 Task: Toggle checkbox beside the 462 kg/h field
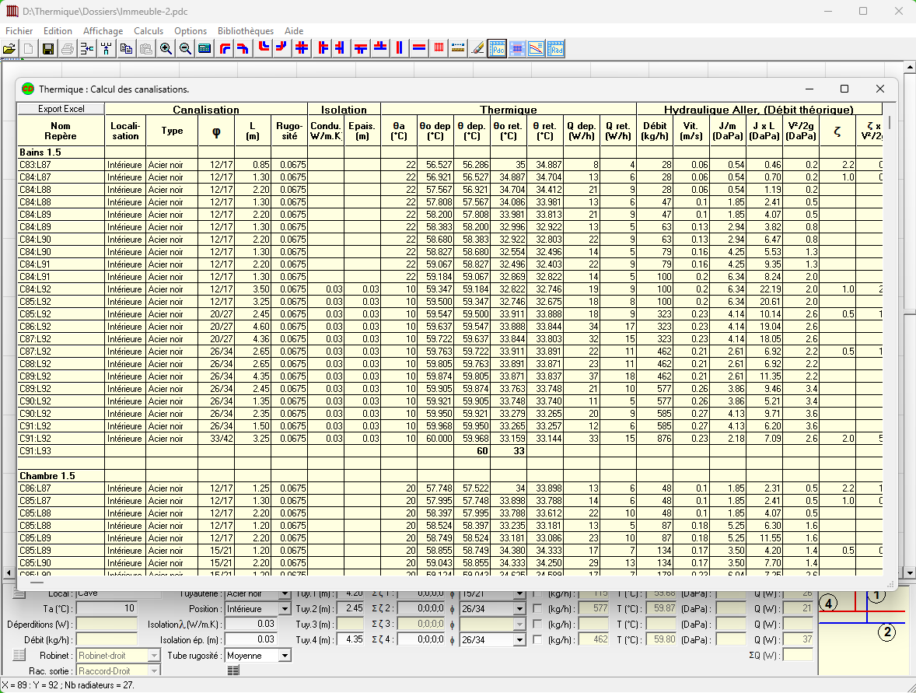pos(537,639)
